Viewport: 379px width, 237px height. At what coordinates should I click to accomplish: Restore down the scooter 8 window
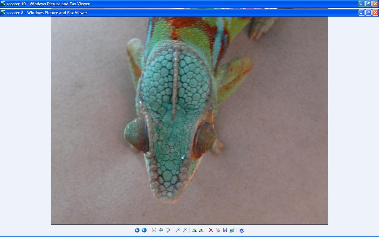368,12
